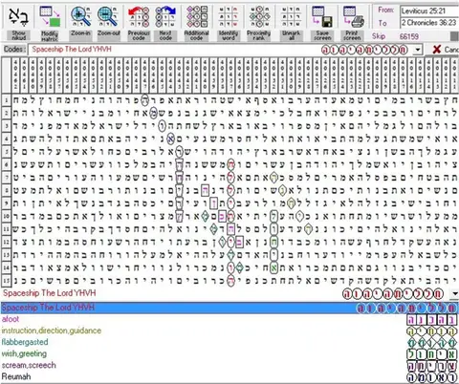Click the Next code label
459x384 pixels.
tap(165, 35)
